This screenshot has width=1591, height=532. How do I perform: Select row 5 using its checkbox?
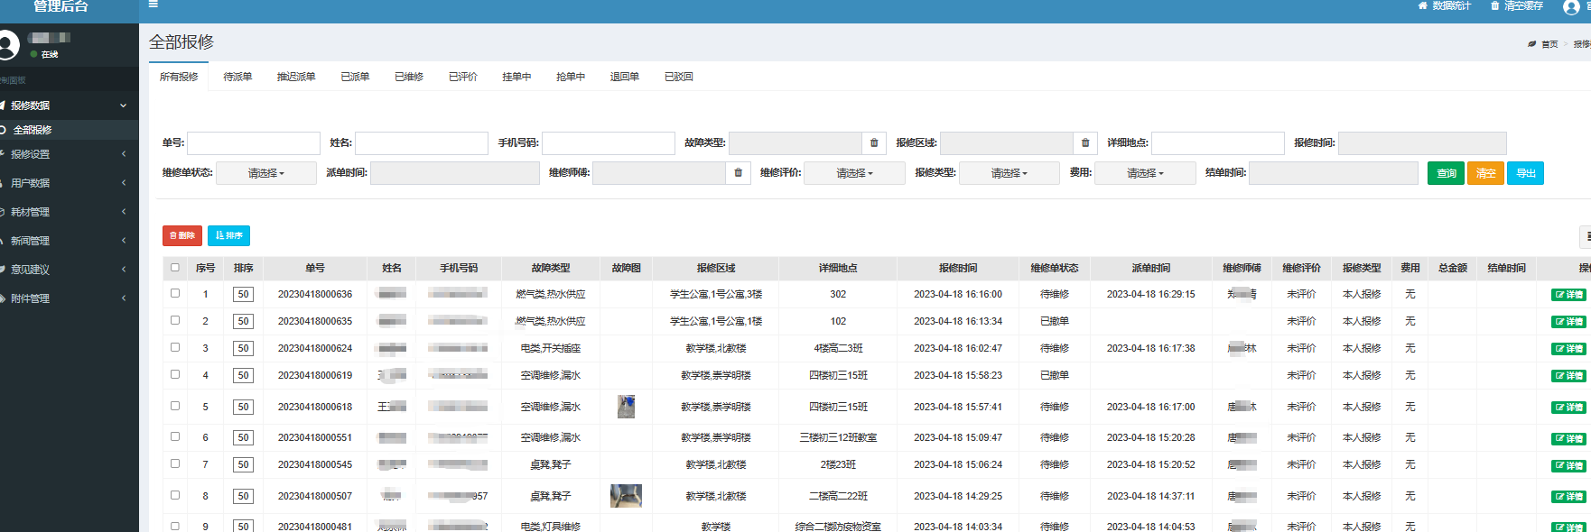point(175,406)
